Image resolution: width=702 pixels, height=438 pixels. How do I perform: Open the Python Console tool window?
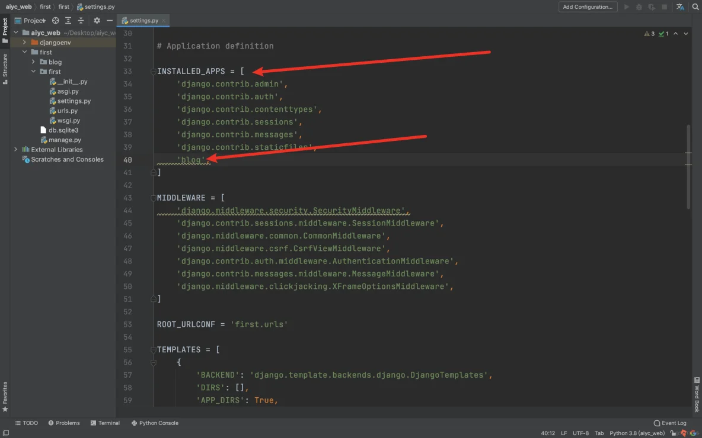click(x=155, y=423)
